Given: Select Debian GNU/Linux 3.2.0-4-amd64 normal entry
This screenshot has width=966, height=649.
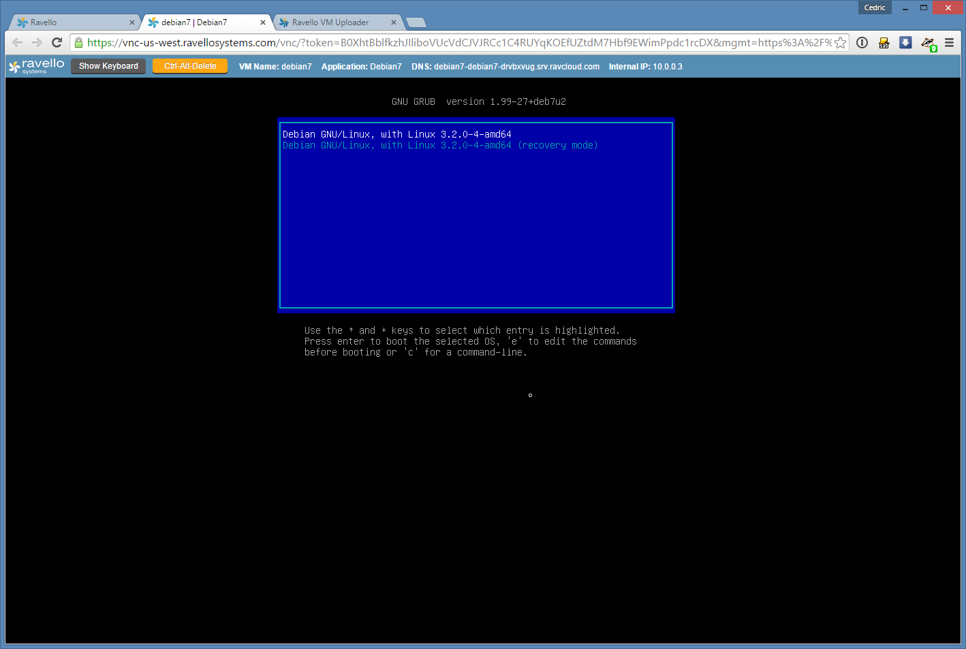Looking at the screenshot, I should tap(396, 134).
